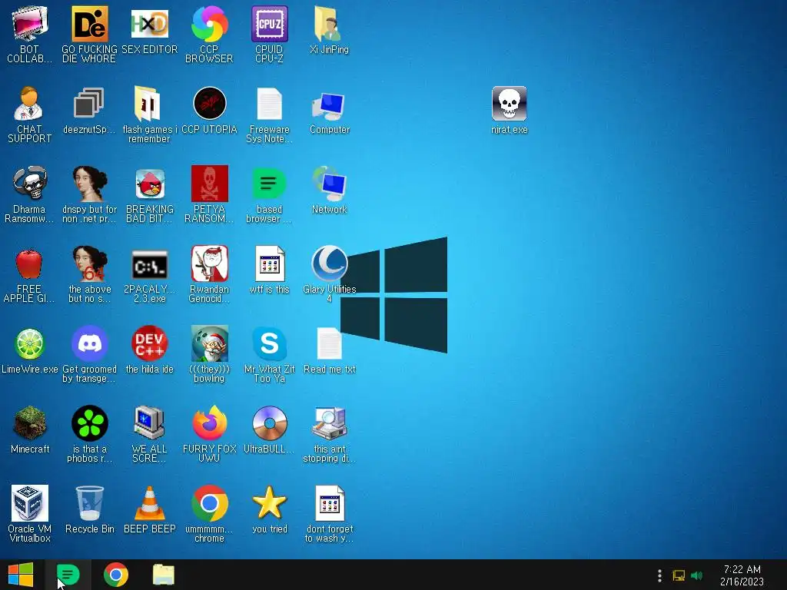Launch LimeWire.exe from the desktop

click(x=30, y=350)
